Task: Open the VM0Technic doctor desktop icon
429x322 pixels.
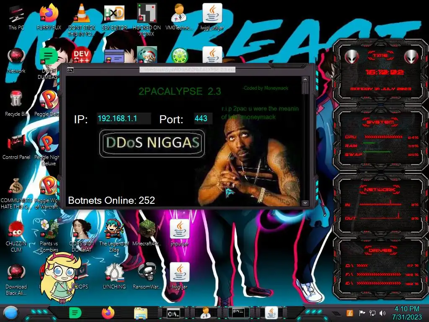Action: point(179,17)
